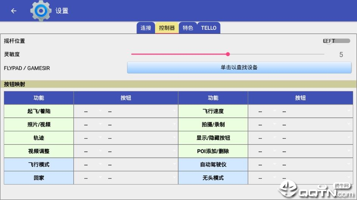Open the 特色 tab
Screen dimensions: 357x200
tap(188, 28)
